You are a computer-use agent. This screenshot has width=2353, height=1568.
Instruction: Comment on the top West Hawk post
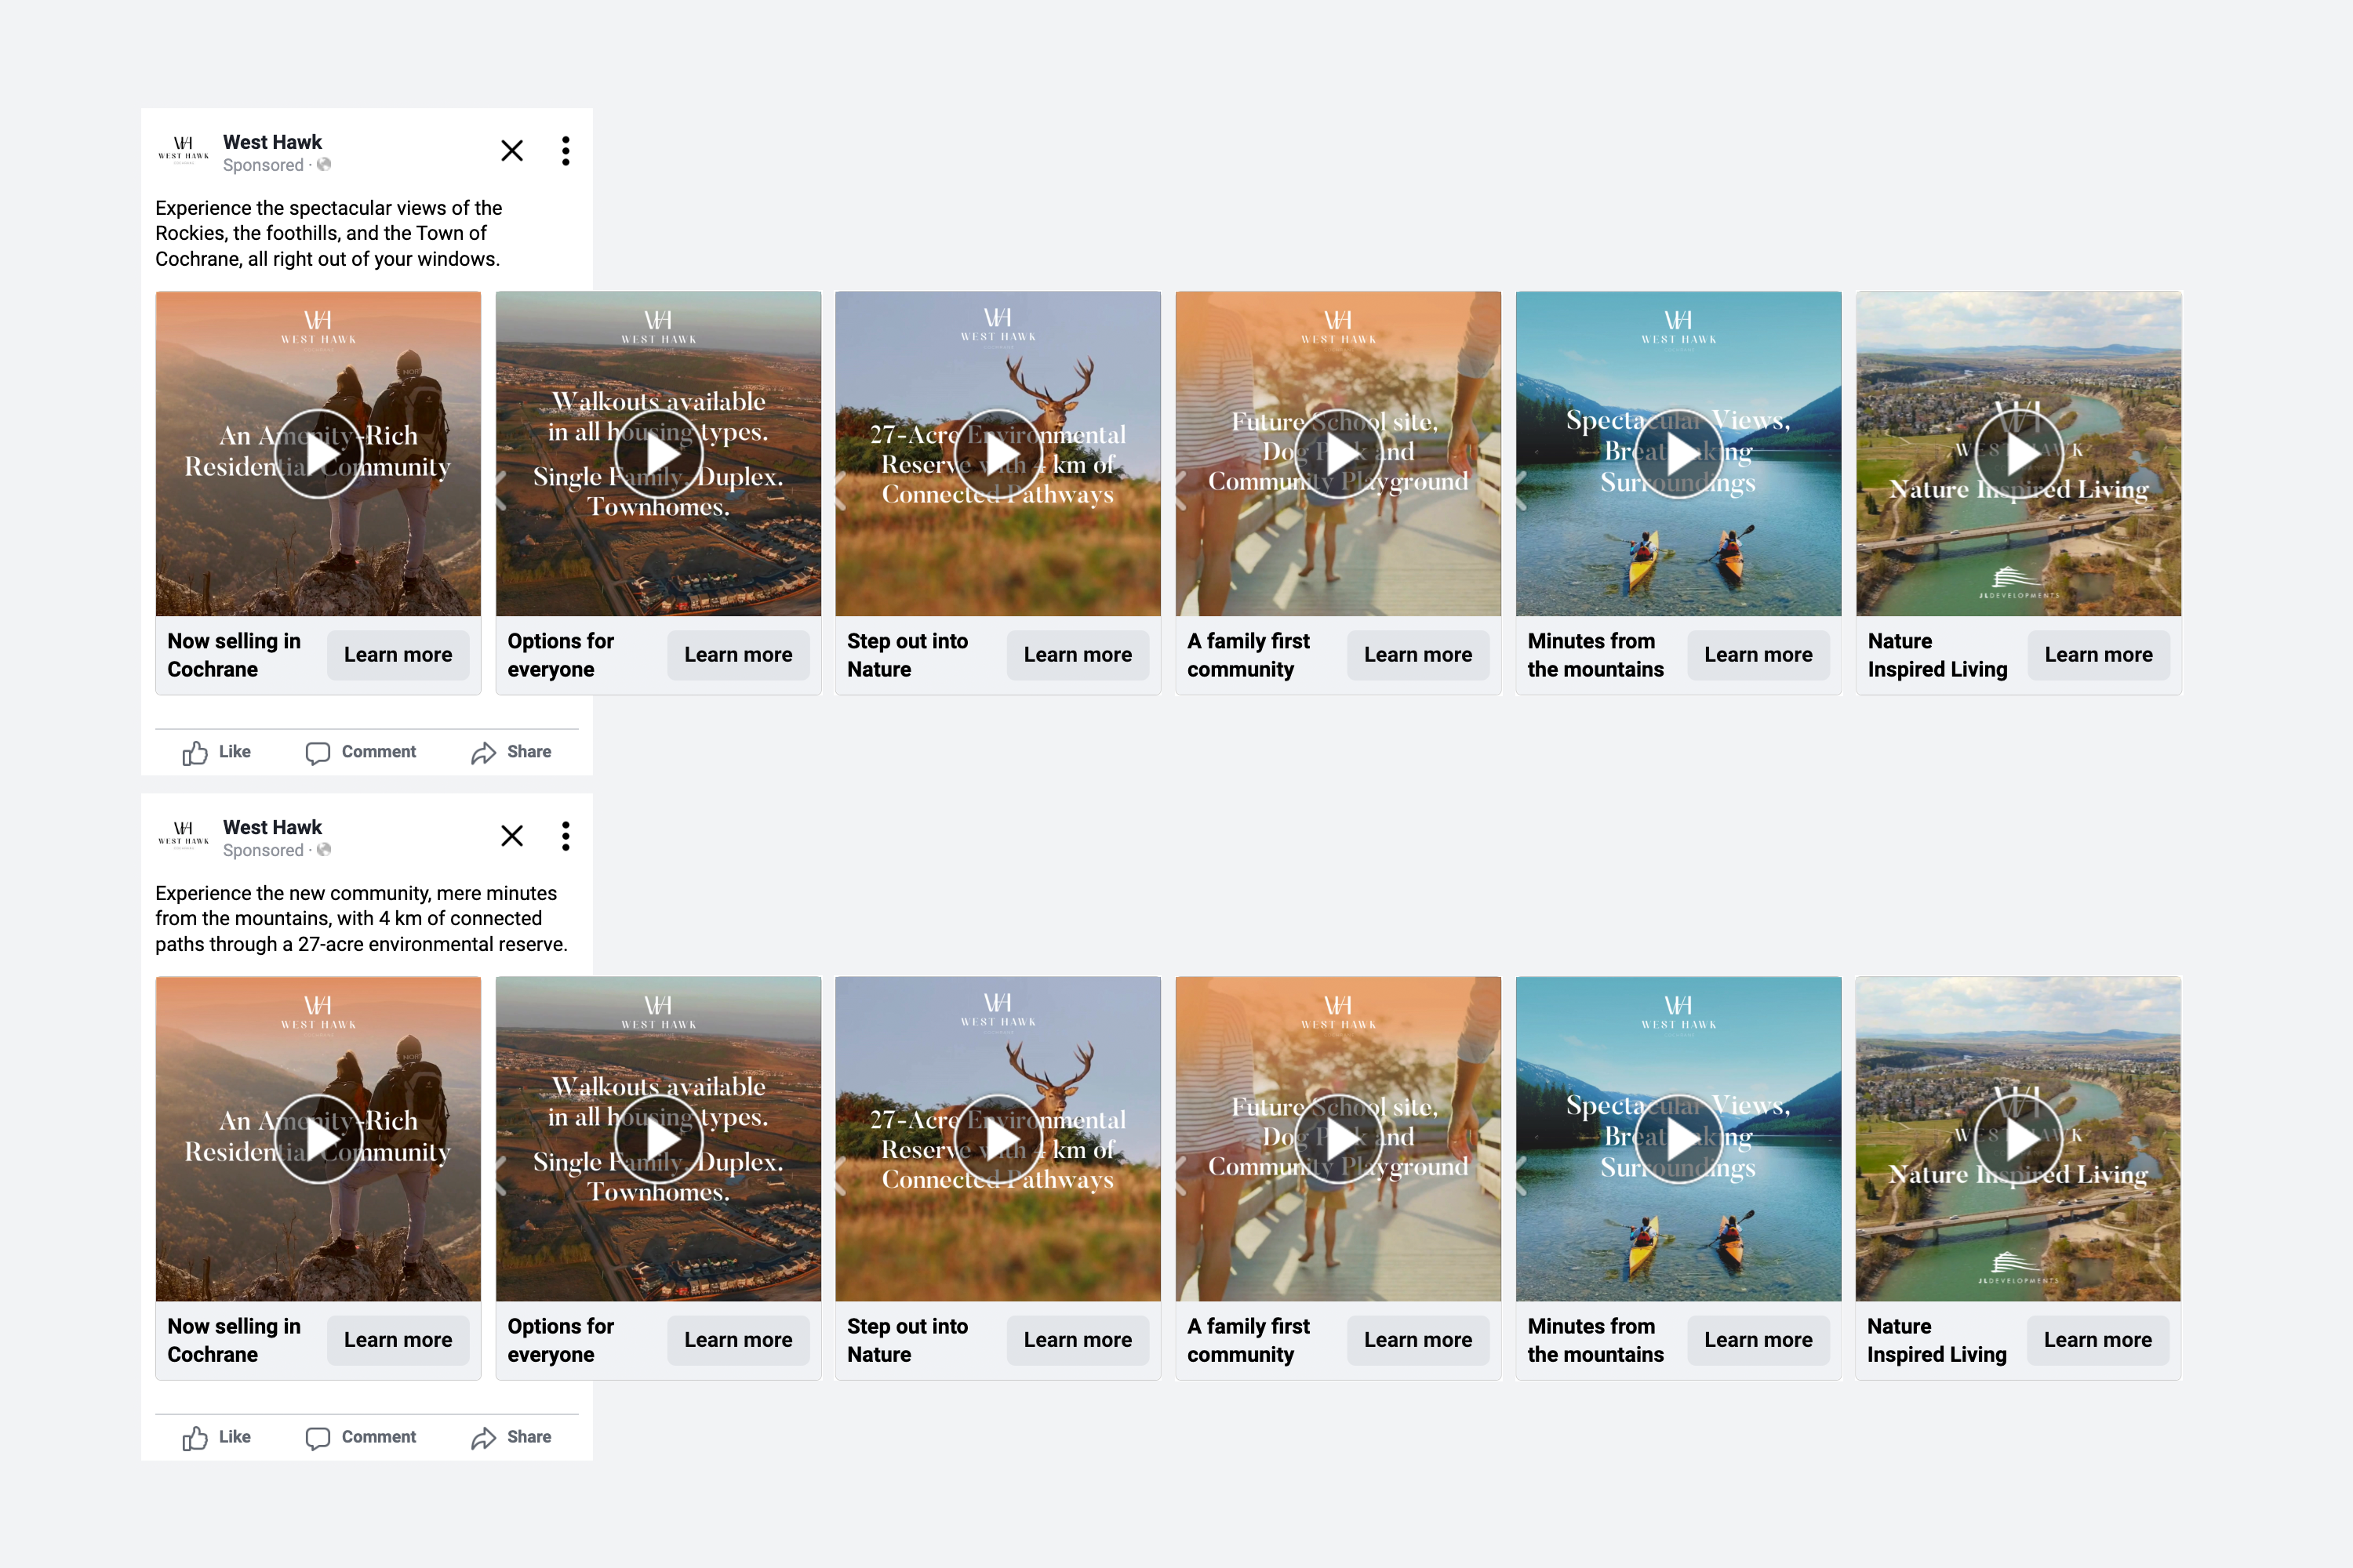tap(360, 752)
